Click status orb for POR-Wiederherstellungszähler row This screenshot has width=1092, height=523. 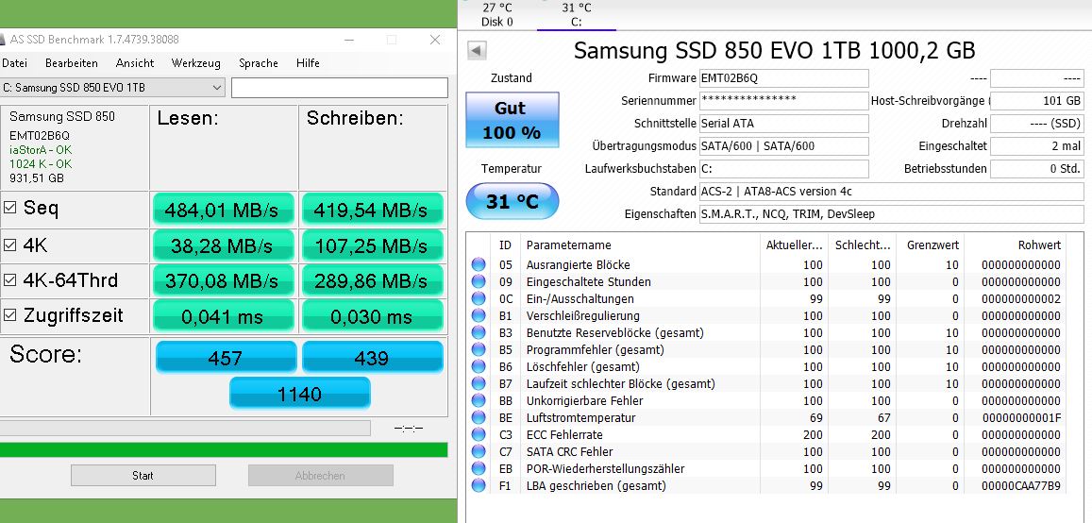[479, 468]
